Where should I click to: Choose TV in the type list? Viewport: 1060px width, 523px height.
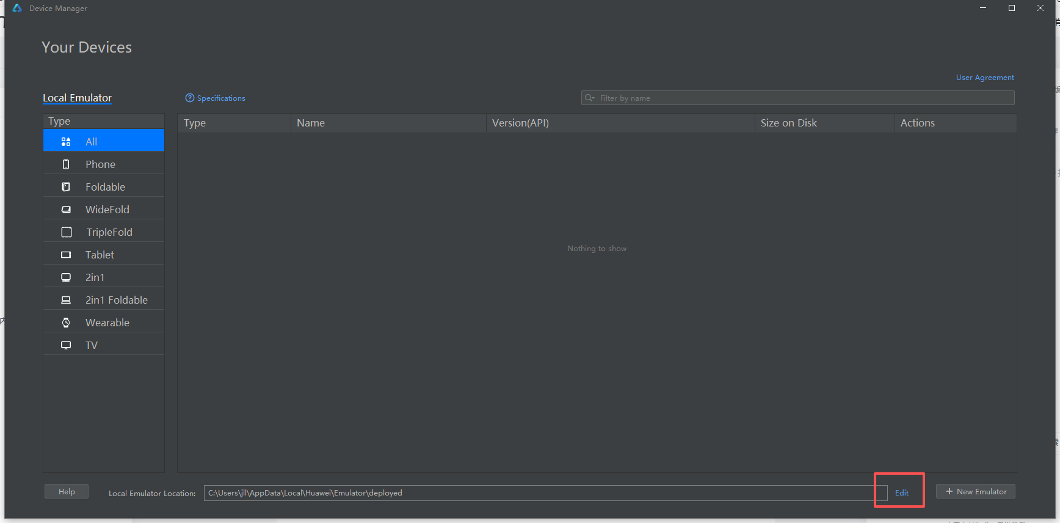click(104, 345)
